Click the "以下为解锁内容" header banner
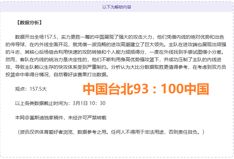The image size is (234, 159). [117, 7]
